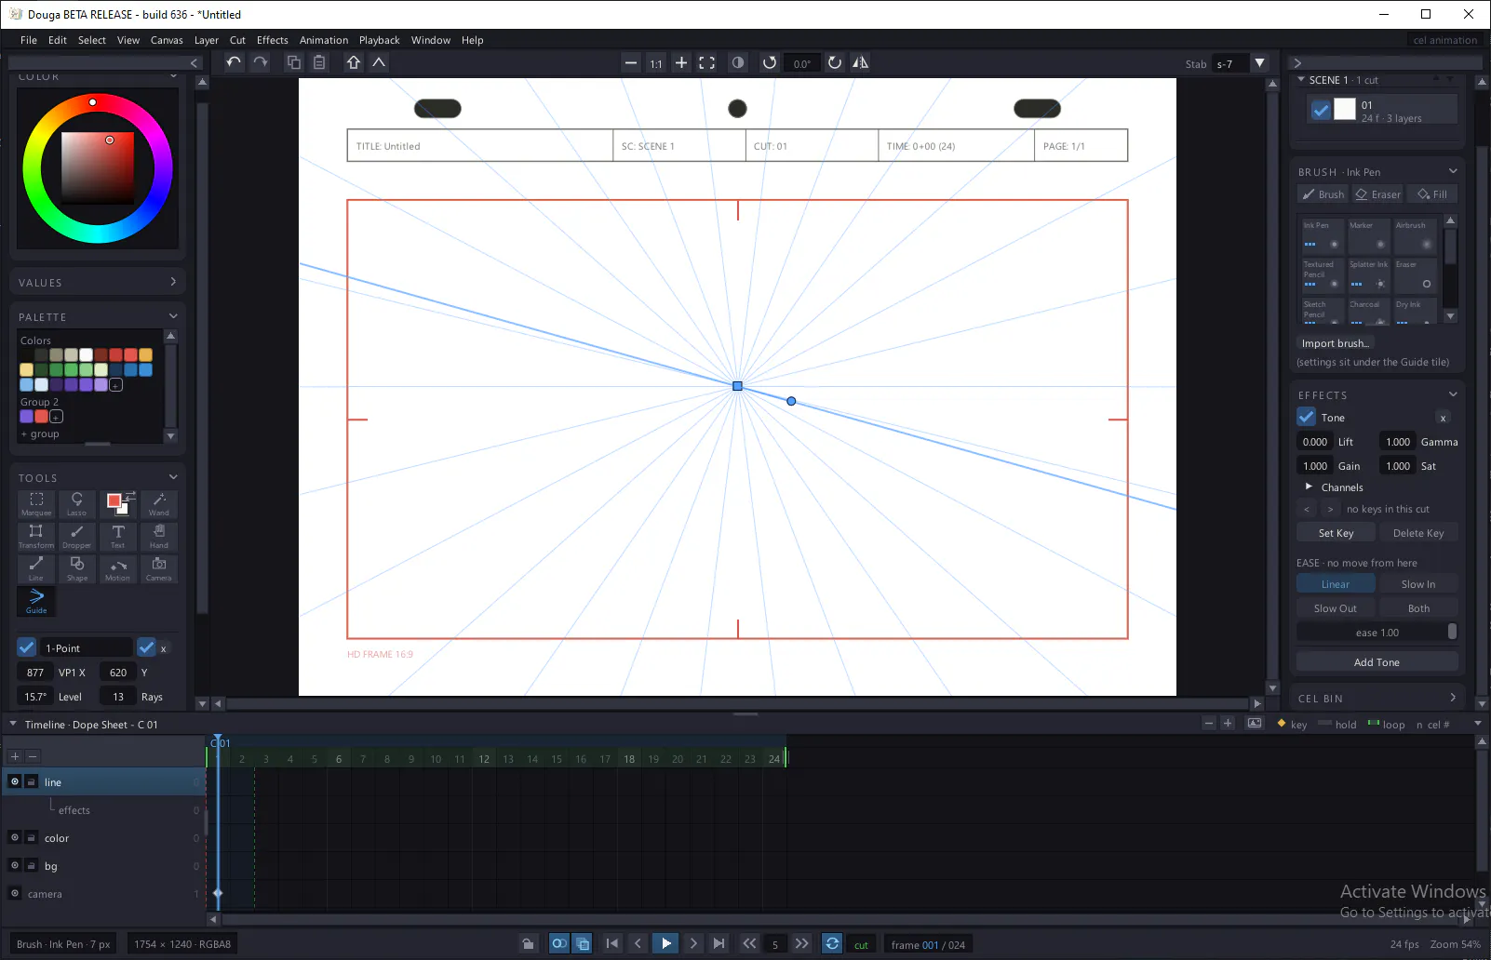
Task: Collapse the TOOLS panel
Action: click(173, 477)
